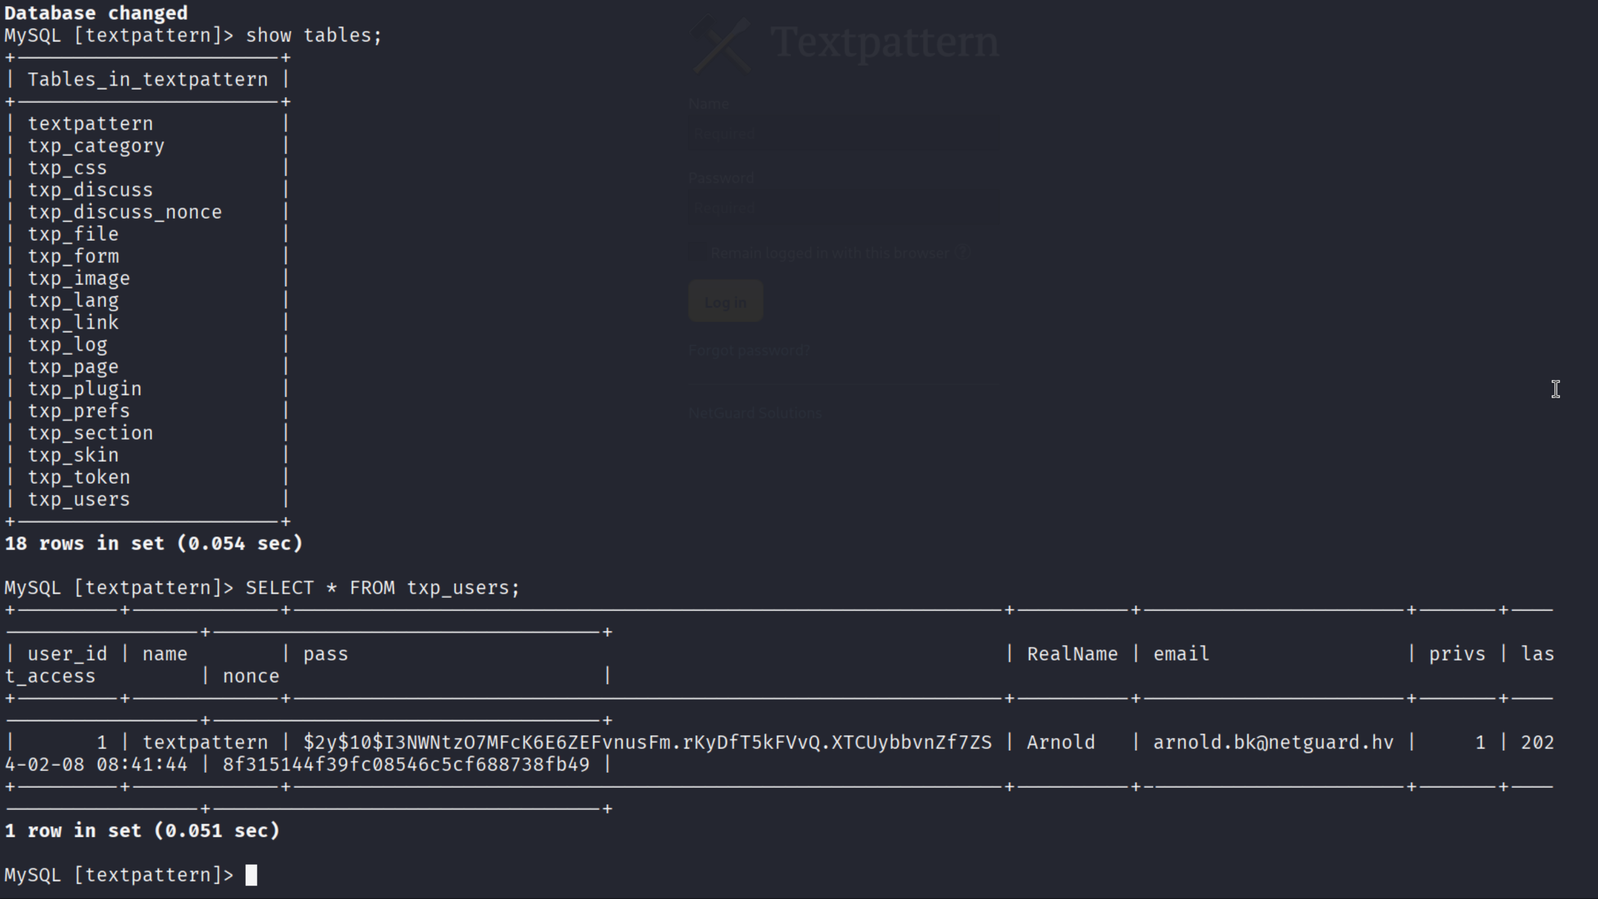Screen dimensions: 1598x899
Task: Select the txp_skin table name
Action: coord(73,456)
